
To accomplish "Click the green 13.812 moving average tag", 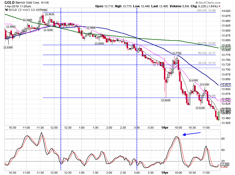I will click(225, 48).
